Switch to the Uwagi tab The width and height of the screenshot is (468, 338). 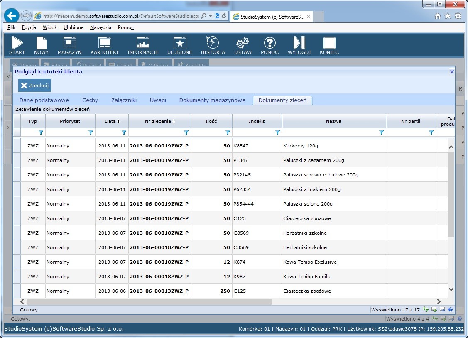tap(158, 100)
